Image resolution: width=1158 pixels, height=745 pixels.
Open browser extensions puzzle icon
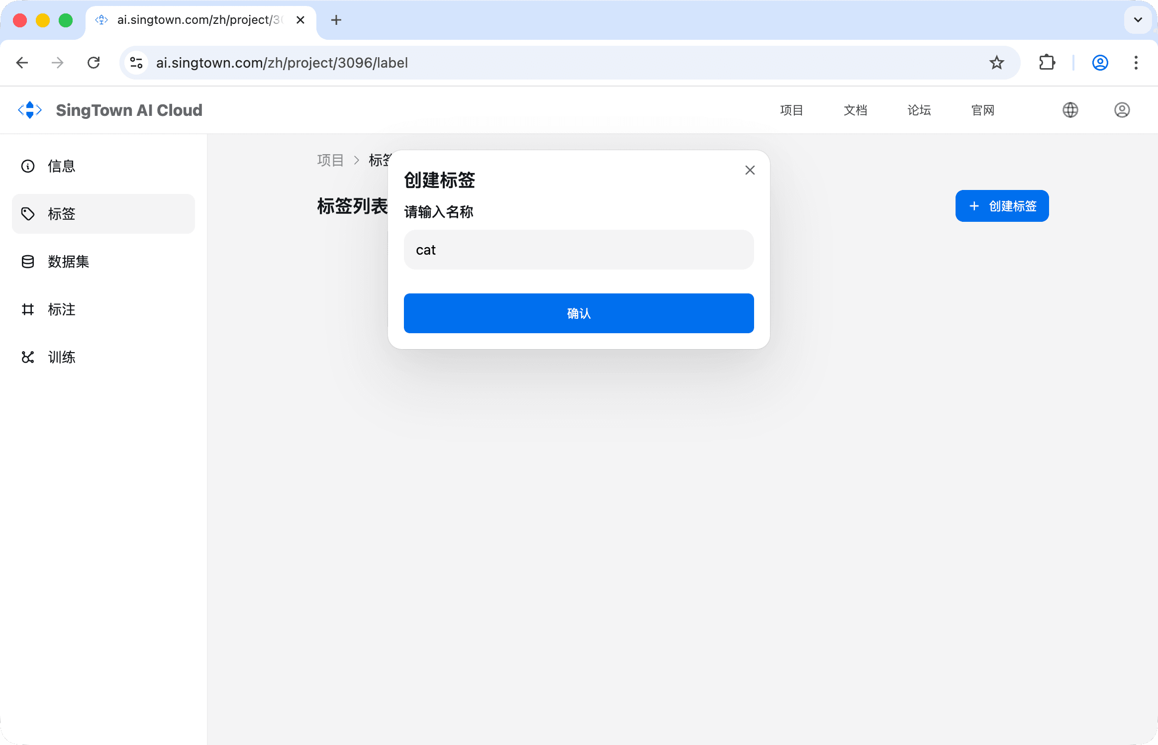(1047, 63)
